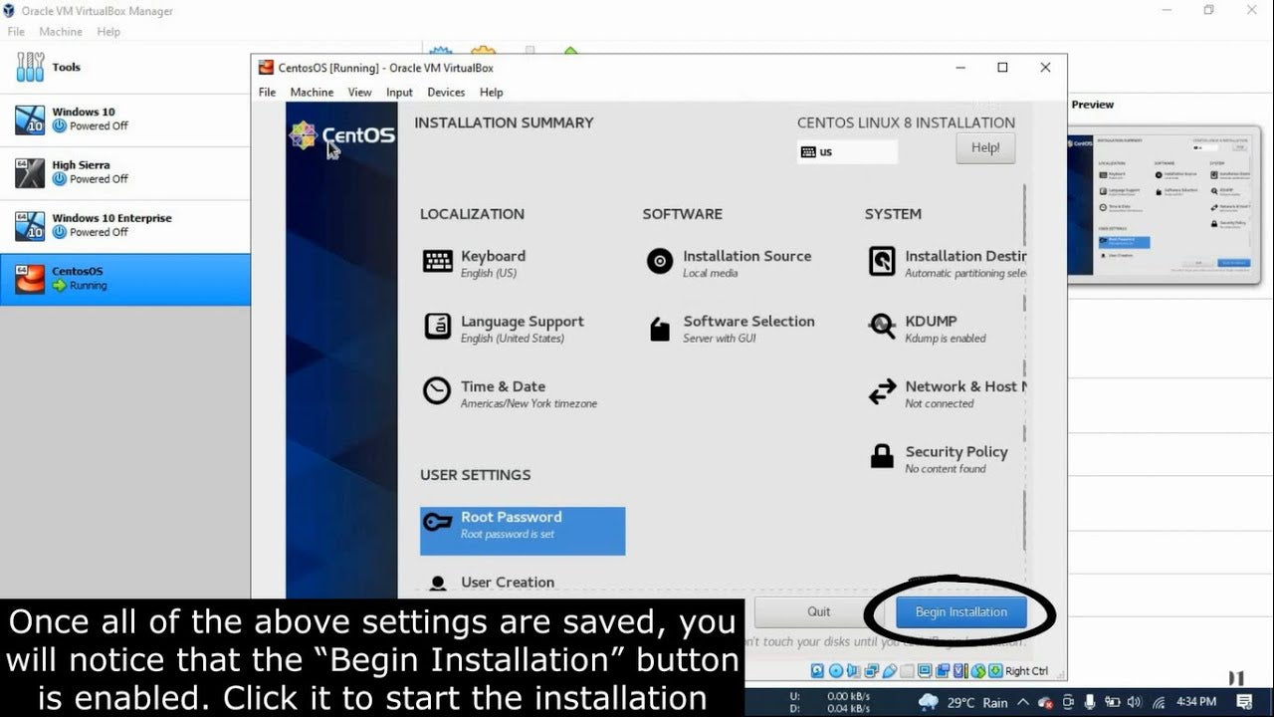Click battery icon in system tray
Viewport: 1274px width, 717px height.
[x=1113, y=702]
